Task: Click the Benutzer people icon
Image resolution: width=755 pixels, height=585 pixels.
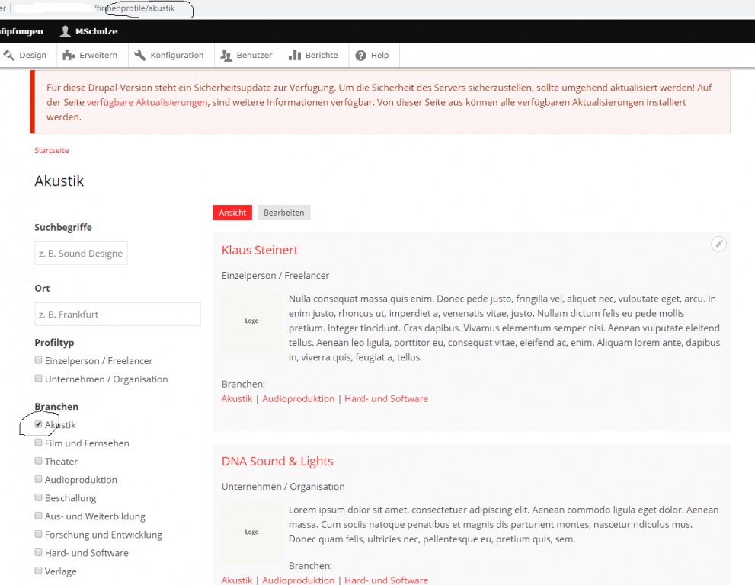Action: (226, 55)
